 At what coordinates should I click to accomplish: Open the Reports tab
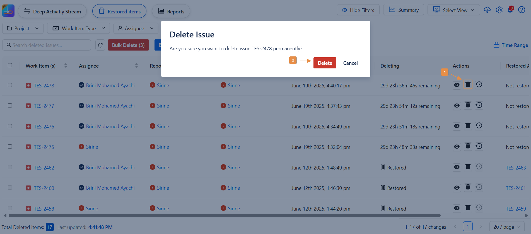click(x=171, y=11)
